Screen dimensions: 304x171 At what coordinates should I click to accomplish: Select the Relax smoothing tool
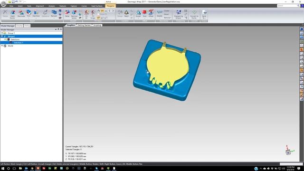(67, 14)
